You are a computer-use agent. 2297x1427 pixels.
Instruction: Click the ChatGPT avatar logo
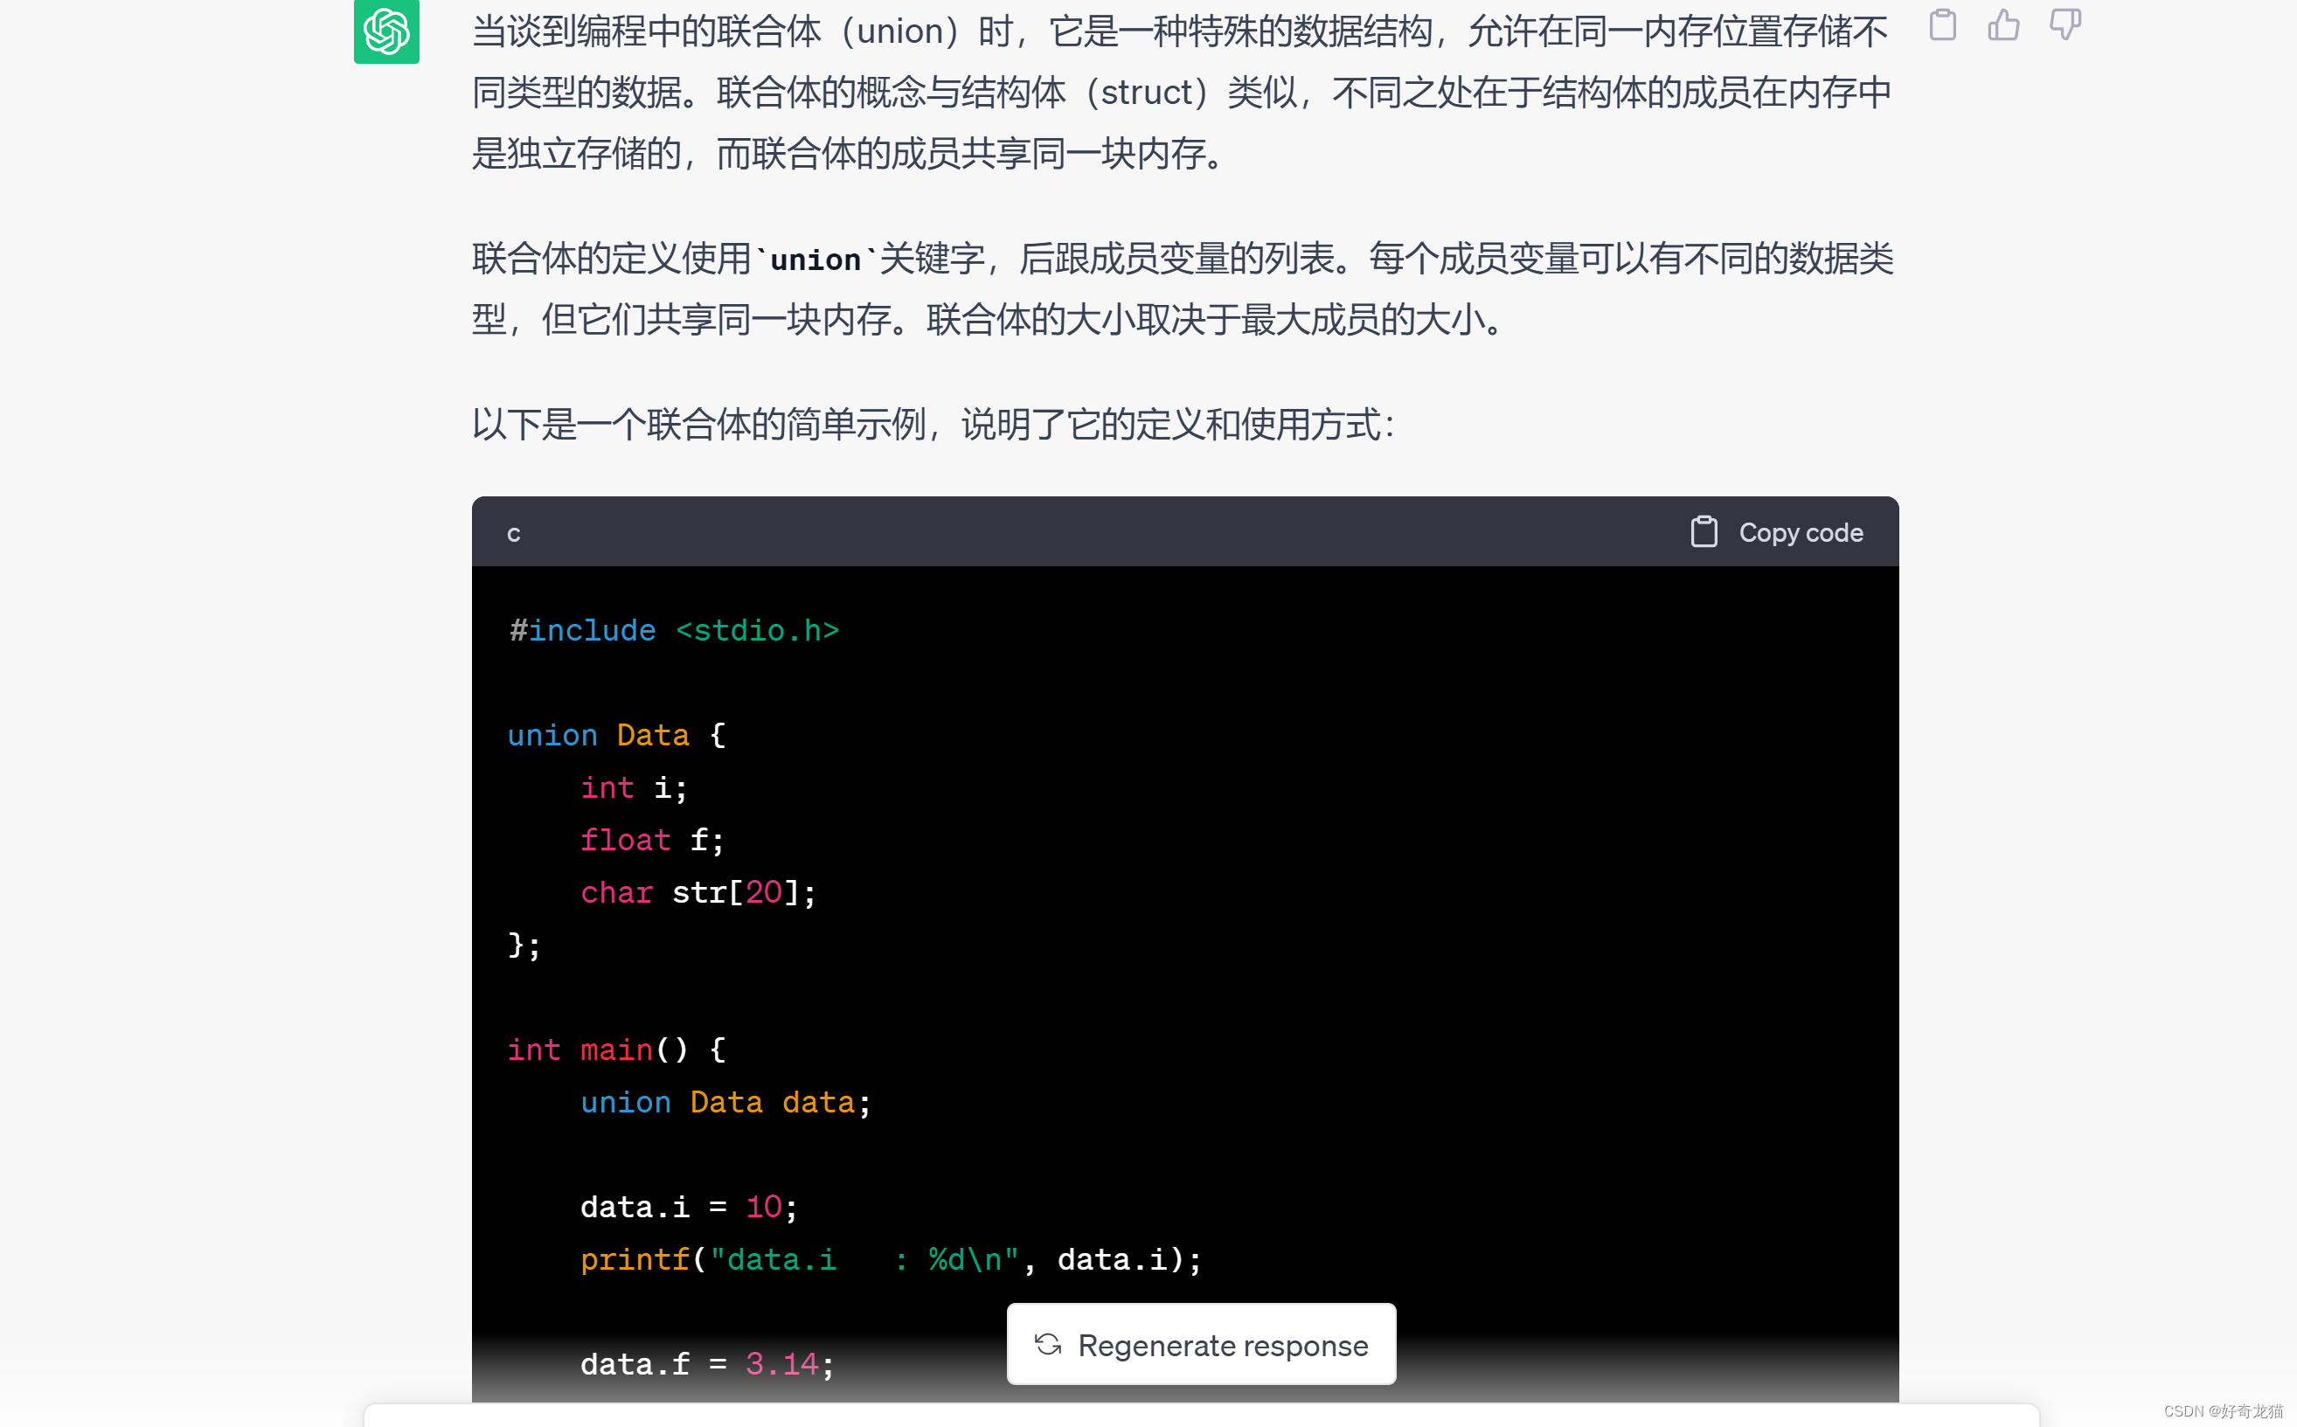pos(386,31)
